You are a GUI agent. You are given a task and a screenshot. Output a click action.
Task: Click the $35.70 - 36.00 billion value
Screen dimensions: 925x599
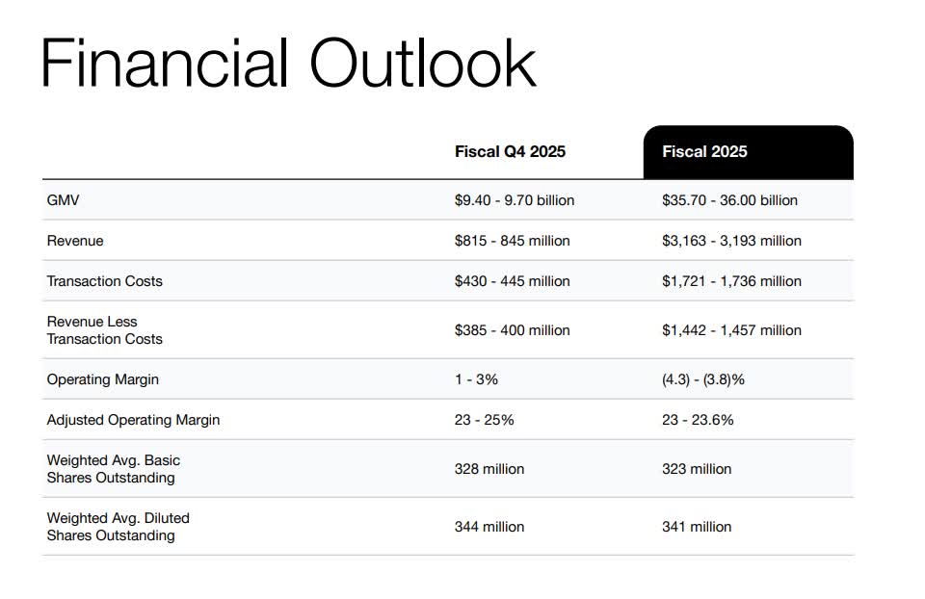point(729,200)
